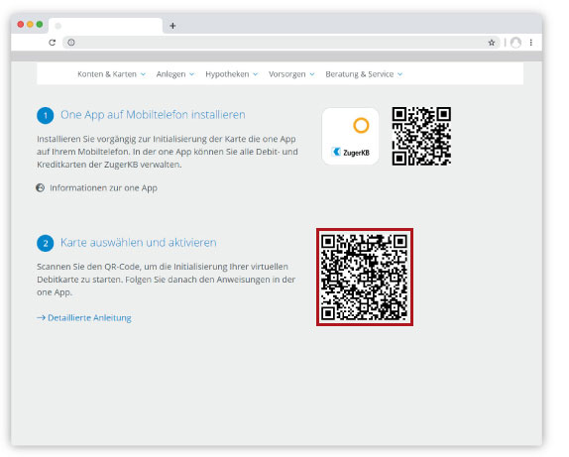The height and width of the screenshot is (457, 569).
Task: Click the globe icon beside Informationen zur one App
Action: (41, 187)
